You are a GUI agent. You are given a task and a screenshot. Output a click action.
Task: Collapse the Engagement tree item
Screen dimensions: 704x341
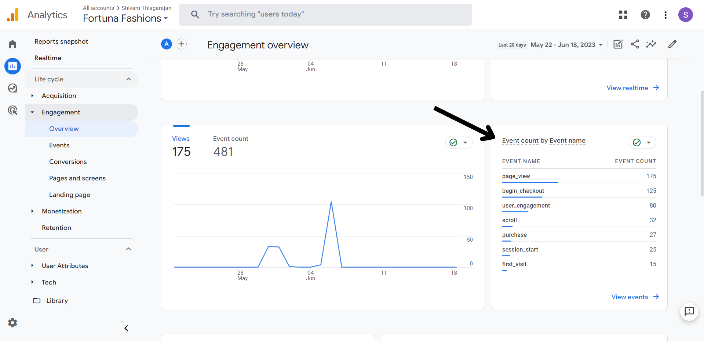click(32, 112)
